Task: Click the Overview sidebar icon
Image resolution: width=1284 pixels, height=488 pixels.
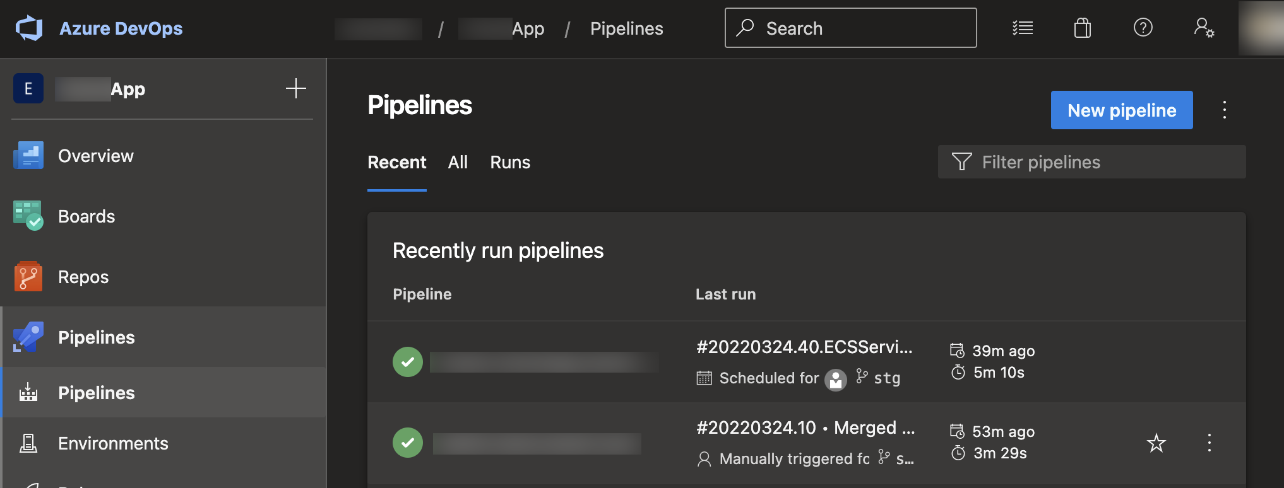Action: click(x=28, y=156)
